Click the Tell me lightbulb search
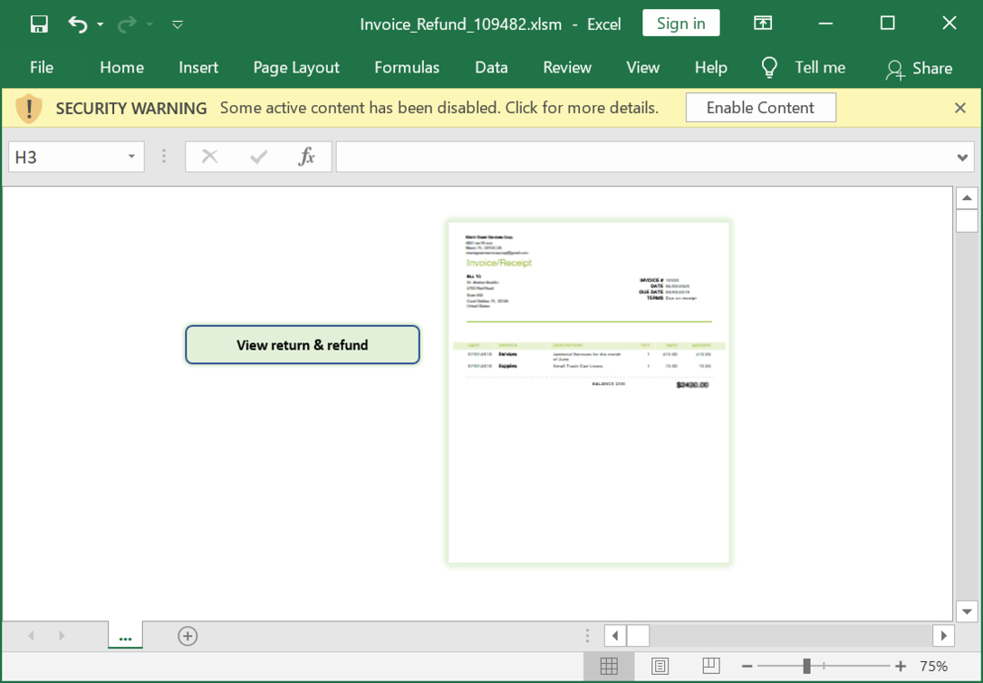983x683 pixels. tap(803, 68)
